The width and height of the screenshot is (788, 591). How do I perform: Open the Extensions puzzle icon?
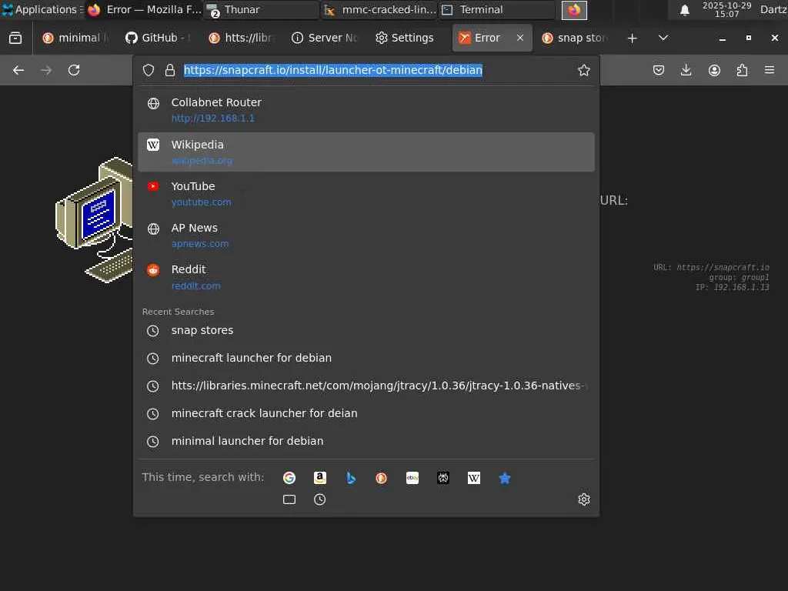coord(742,70)
